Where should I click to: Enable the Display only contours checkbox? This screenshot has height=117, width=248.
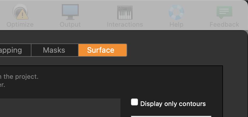134,102
